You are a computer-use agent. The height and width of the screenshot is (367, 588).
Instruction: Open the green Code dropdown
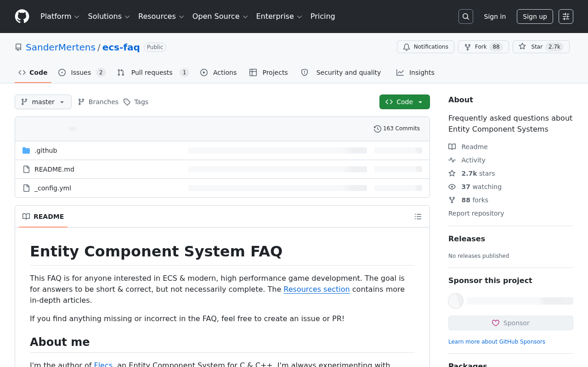pyautogui.click(x=405, y=102)
